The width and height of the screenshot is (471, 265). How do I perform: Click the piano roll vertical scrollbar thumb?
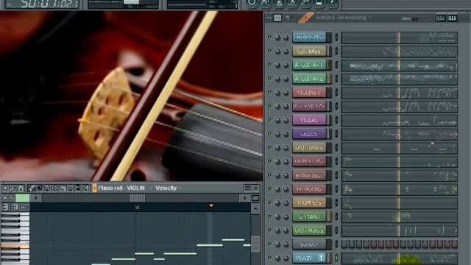(255, 244)
